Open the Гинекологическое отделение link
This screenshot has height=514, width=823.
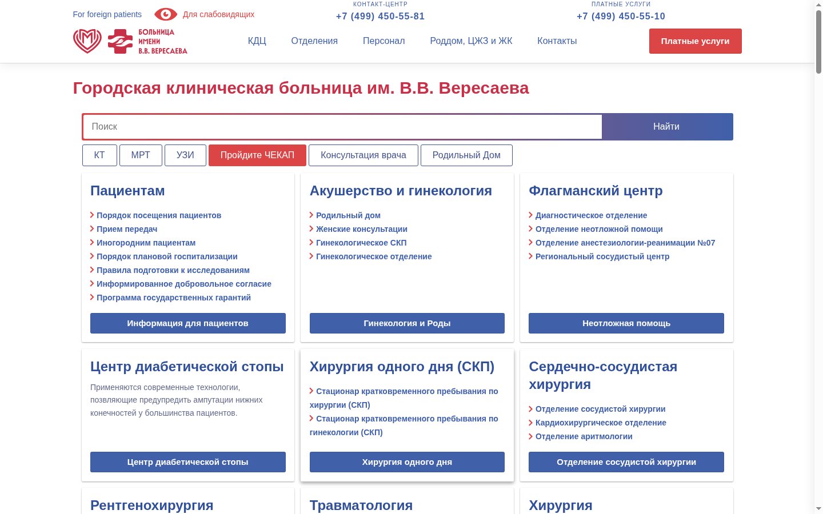374,256
